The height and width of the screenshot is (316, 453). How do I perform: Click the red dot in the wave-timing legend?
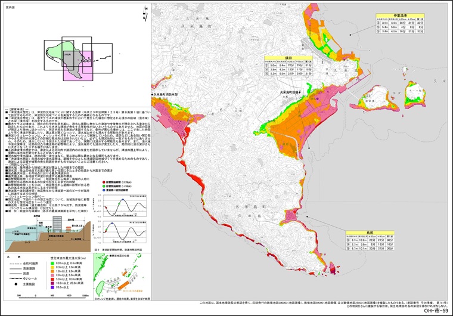(104, 182)
